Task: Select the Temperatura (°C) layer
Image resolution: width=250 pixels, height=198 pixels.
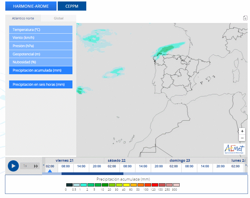Action: pos(41,30)
